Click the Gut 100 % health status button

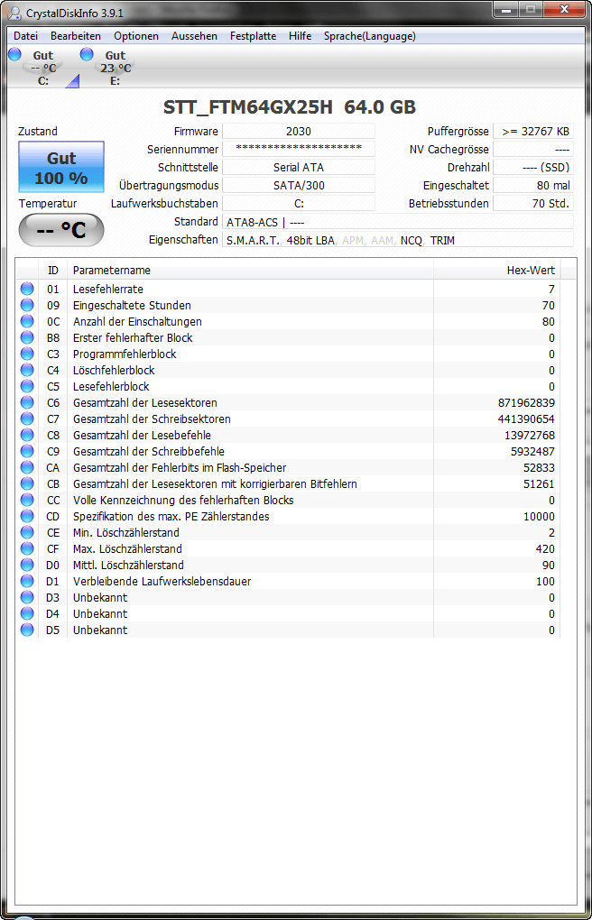(61, 167)
